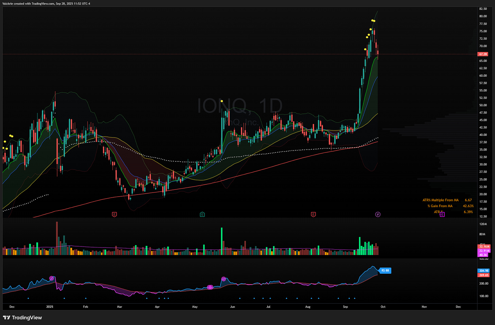This screenshot has width=495, height=325.
Task: Click the 50.00 price axis label
Action: pyautogui.click(x=483, y=105)
